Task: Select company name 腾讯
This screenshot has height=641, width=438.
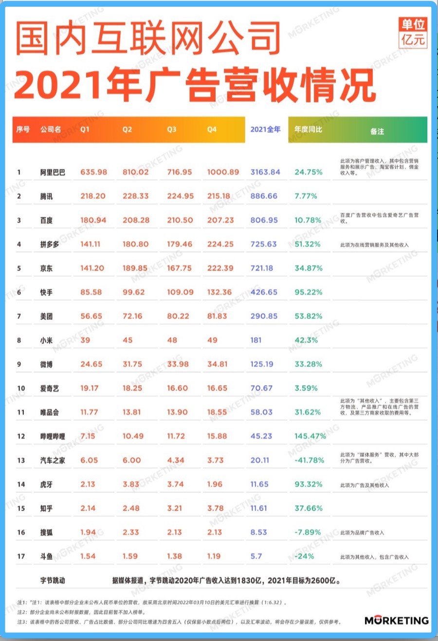Action: (46, 196)
